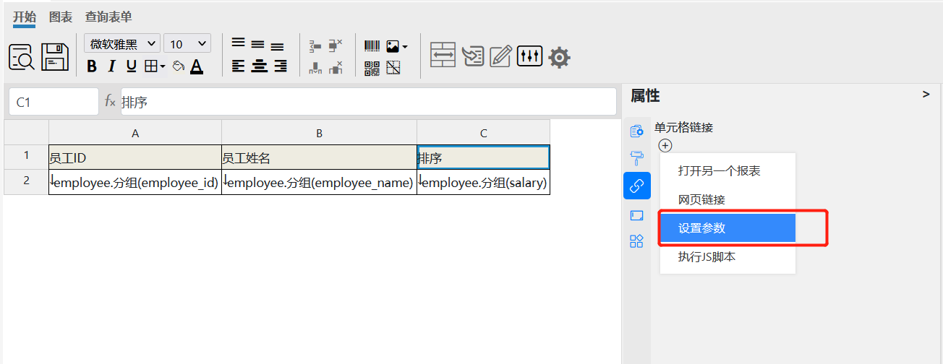Align text to the right
943x364 pixels.
click(281, 66)
